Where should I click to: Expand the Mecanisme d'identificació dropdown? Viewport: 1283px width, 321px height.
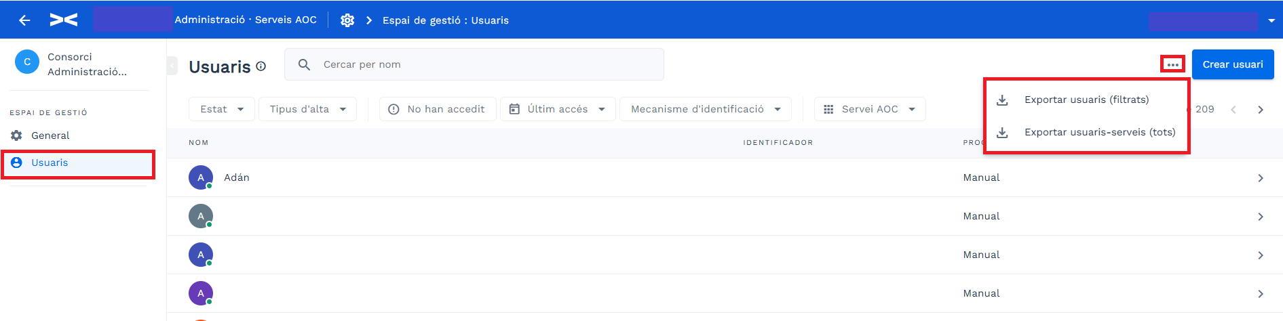[706, 109]
